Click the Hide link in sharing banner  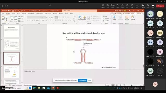point(89,80)
